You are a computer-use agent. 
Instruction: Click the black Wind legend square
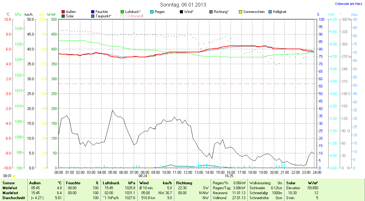coord(181,12)
